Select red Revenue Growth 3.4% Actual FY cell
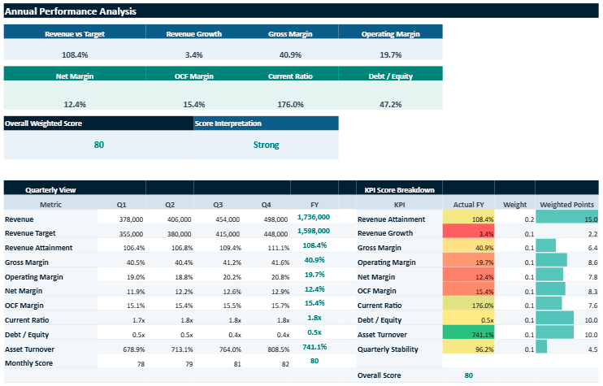 [468, 234]
